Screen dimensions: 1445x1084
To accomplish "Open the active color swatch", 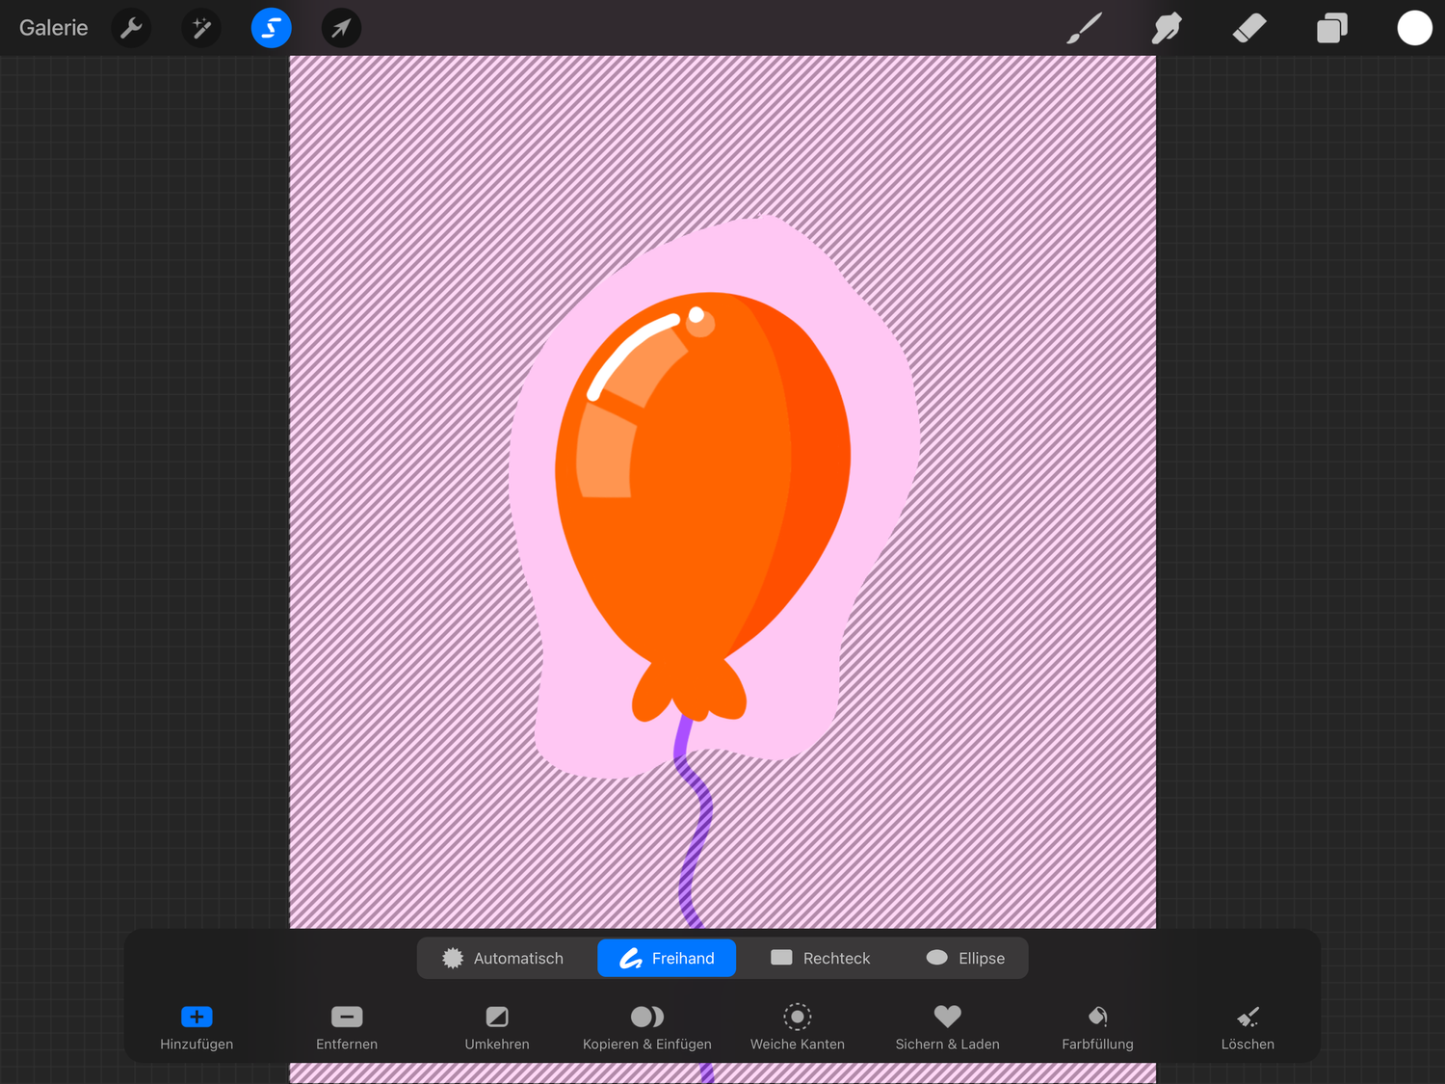I will 1414,28.
